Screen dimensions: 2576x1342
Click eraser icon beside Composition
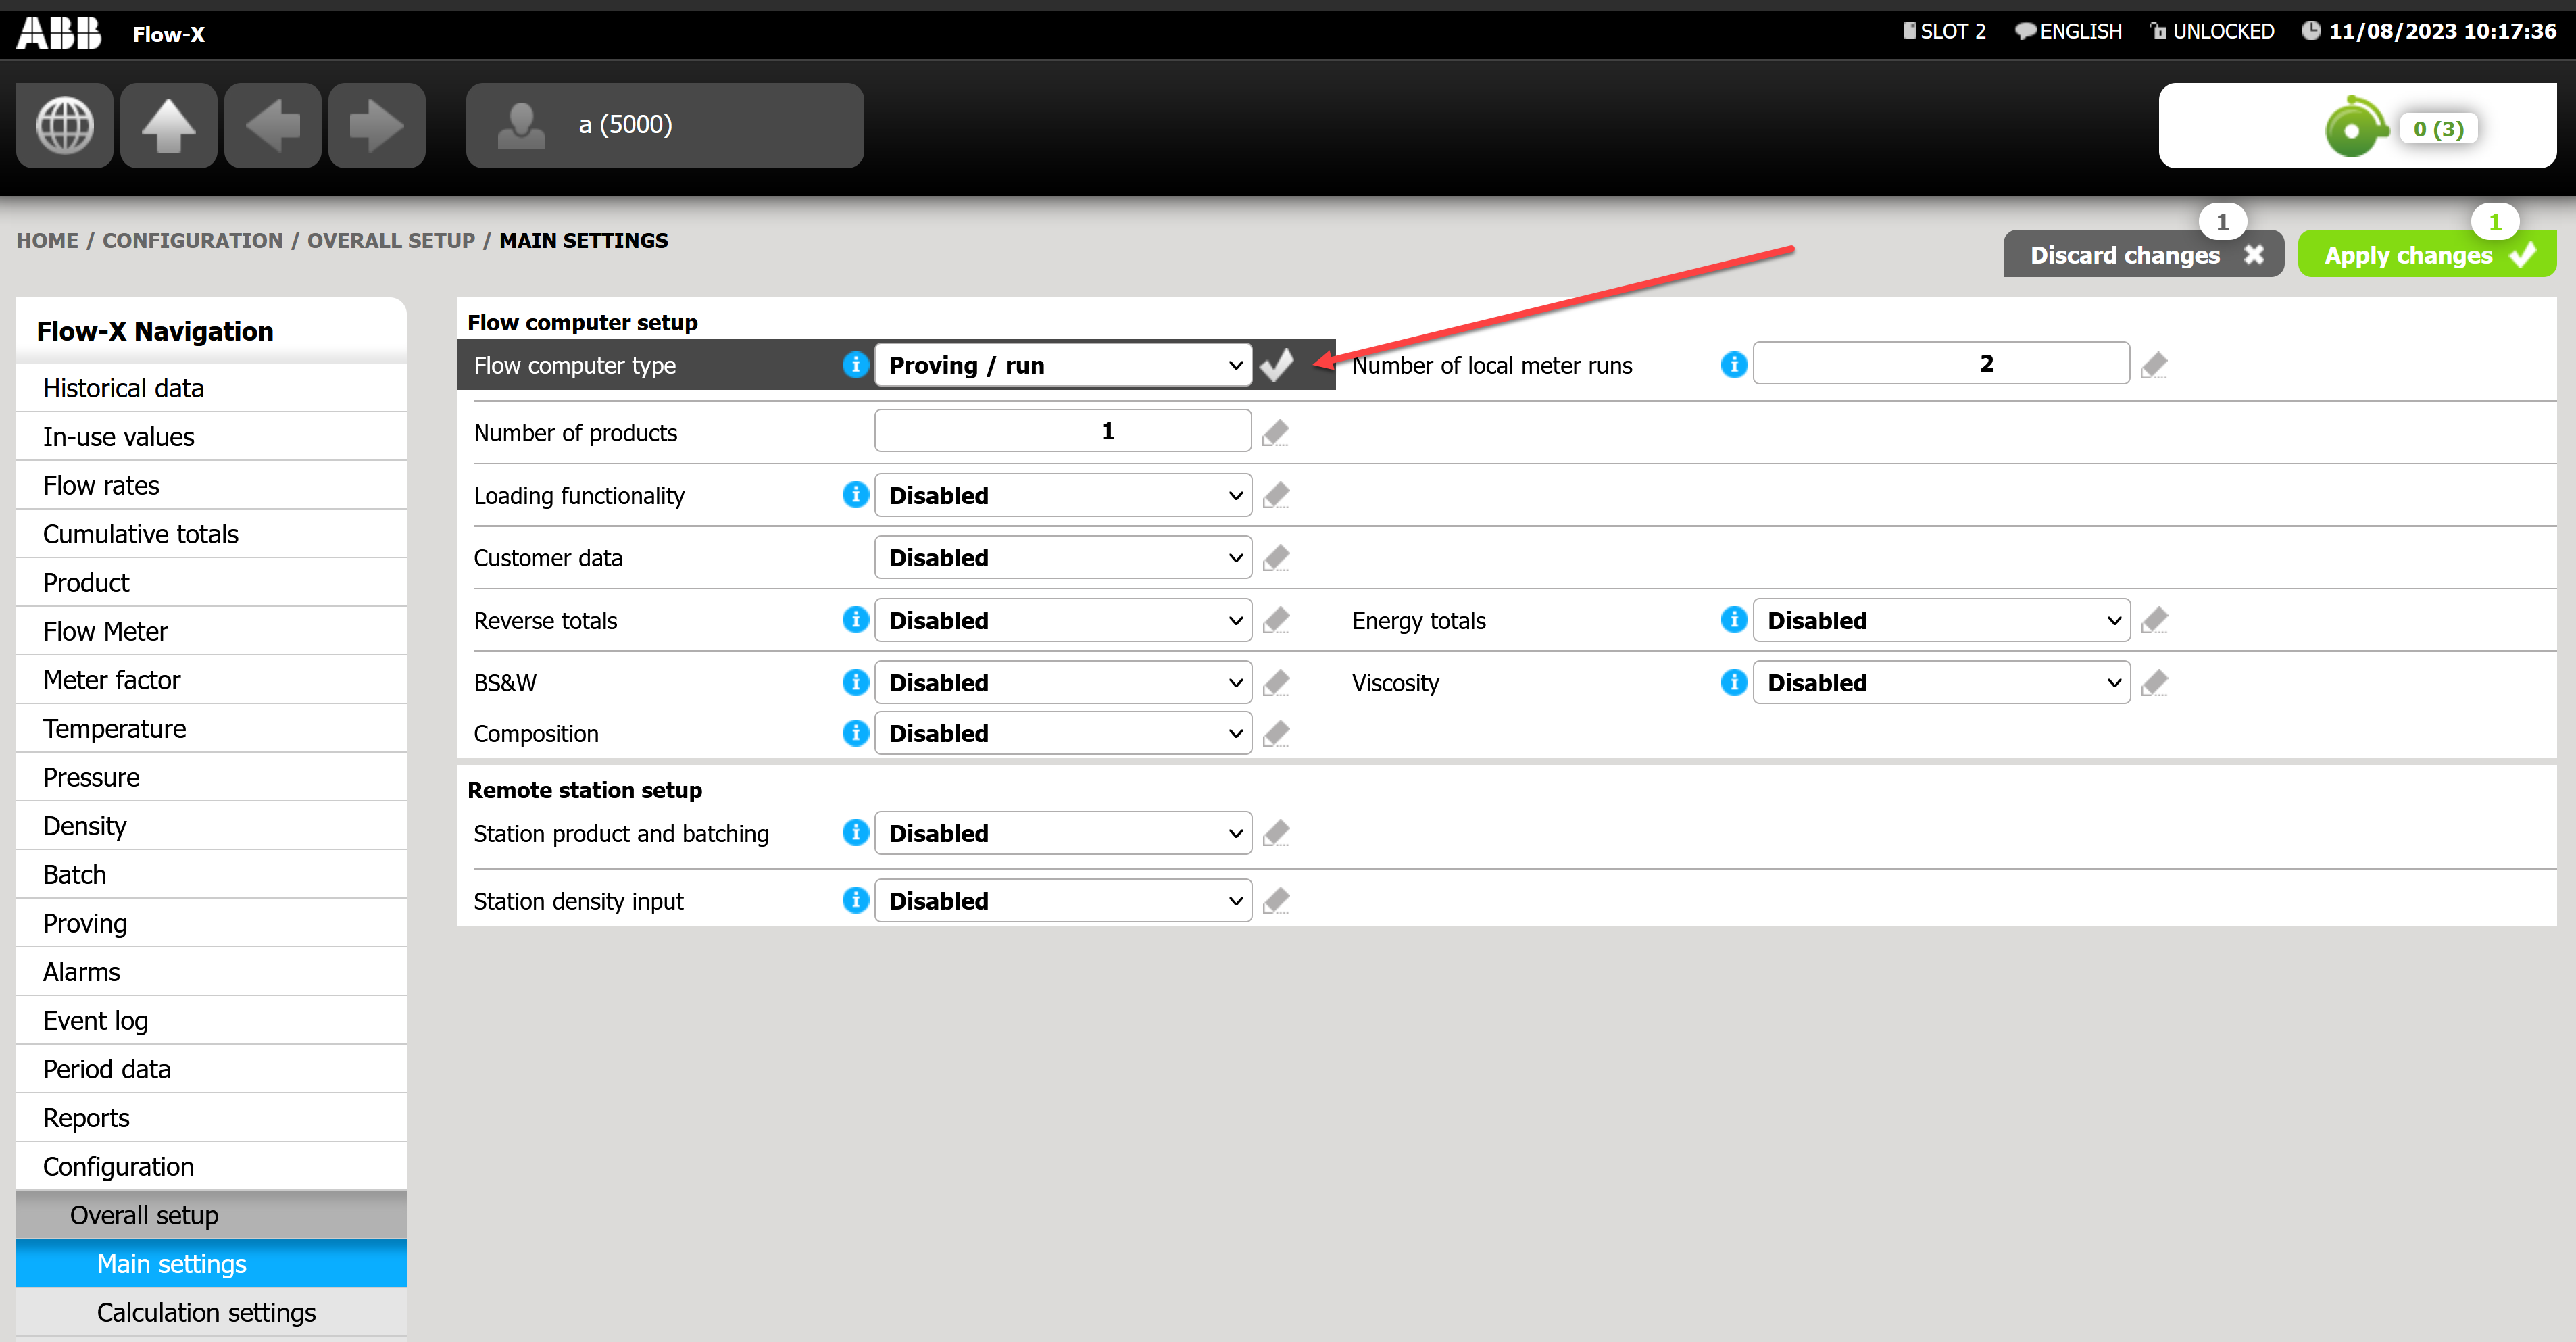pos(1276,733)
